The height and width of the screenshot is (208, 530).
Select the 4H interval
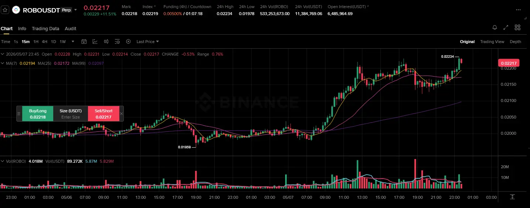point(45,42)
